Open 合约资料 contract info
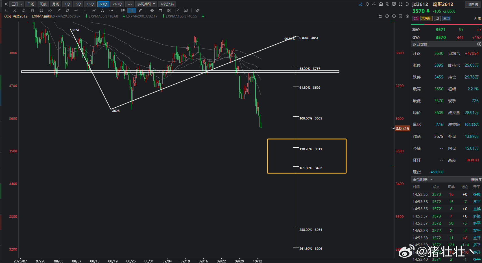Viewport: 482px width, 263px height. 167,4
